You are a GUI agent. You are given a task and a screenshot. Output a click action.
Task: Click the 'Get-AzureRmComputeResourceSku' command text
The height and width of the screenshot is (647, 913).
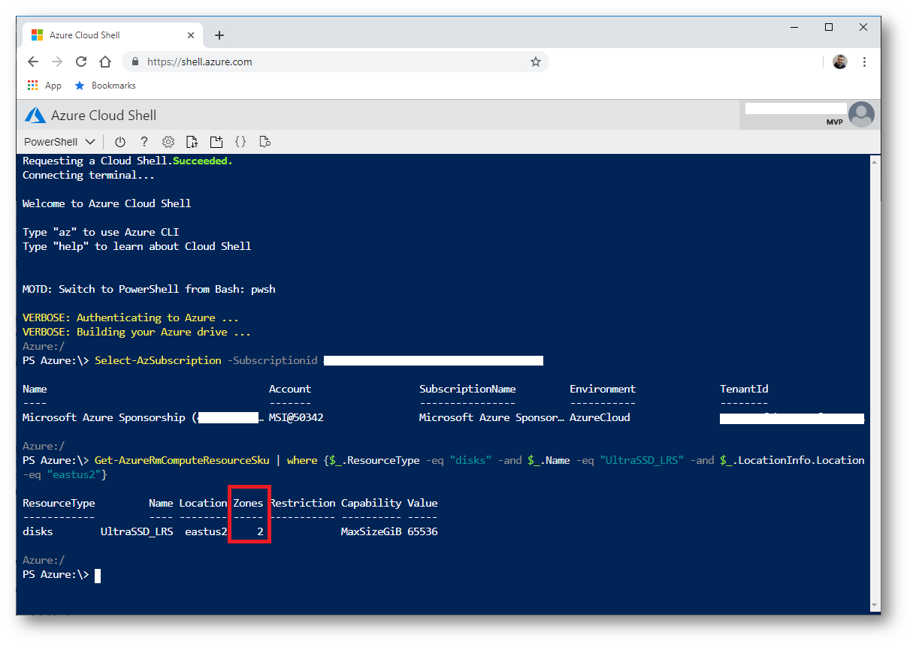coord(182,460)
